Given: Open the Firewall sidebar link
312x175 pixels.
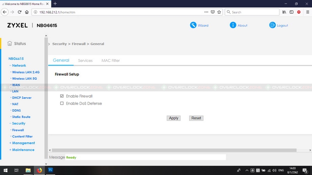Looking at the screenshot, I should pos(18,130).
